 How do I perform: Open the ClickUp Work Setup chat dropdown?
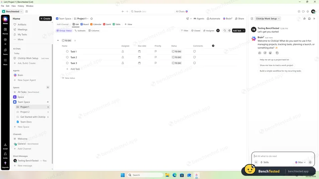[x=268, y=18]
